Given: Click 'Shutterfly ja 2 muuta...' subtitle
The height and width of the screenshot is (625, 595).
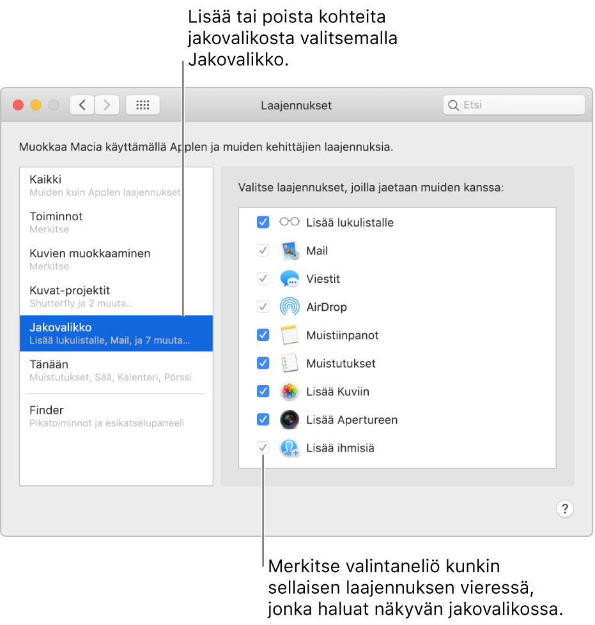Looking at the screenshot, I should point(81,303).
